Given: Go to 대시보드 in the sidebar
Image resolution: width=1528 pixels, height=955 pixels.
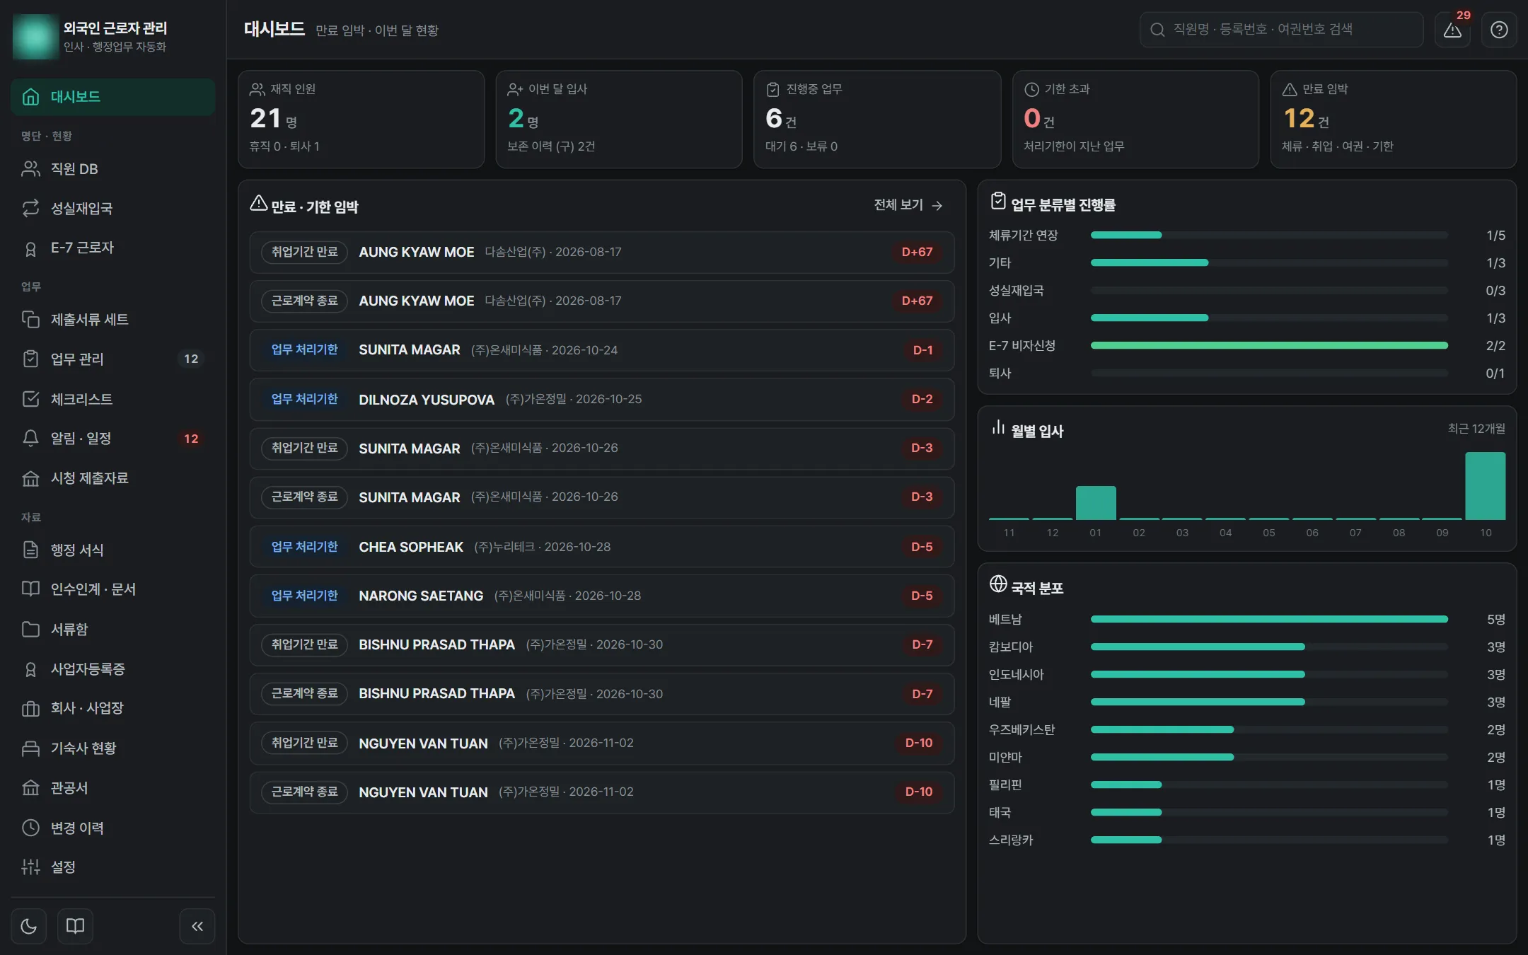Looking at the screenshot, I should point(113,97).
